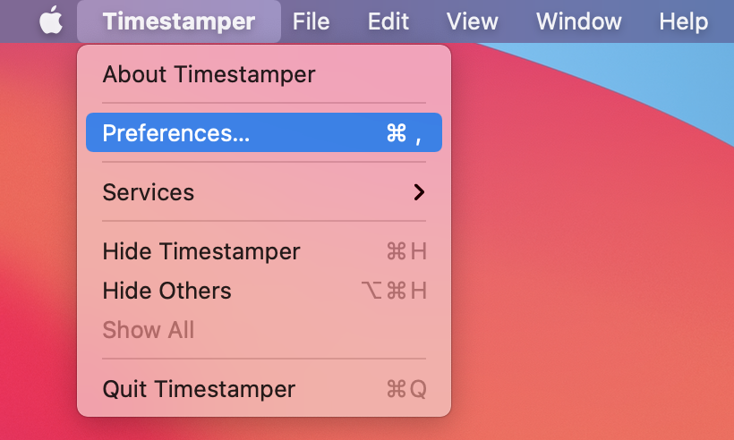
Task: Open the Window menu
Action: point(577,21)
